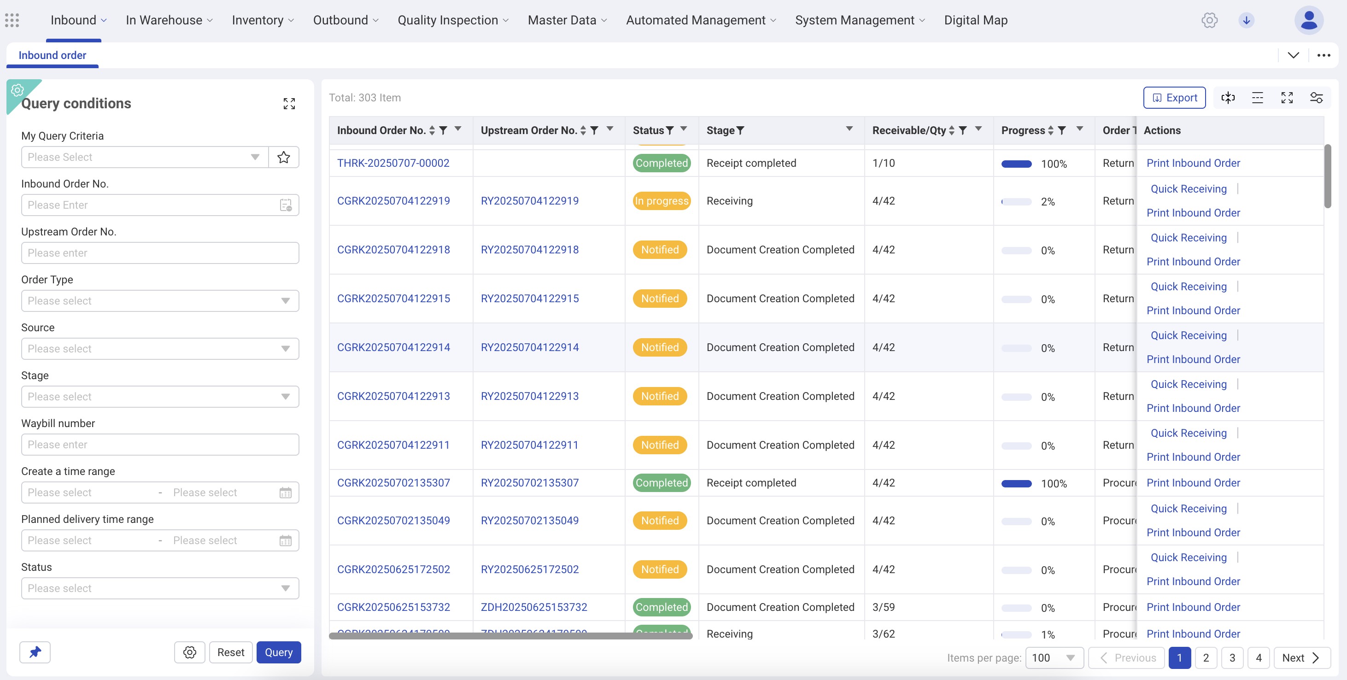
Task: Open the Stage dropdown in query conditions
Action: [160, 397]
